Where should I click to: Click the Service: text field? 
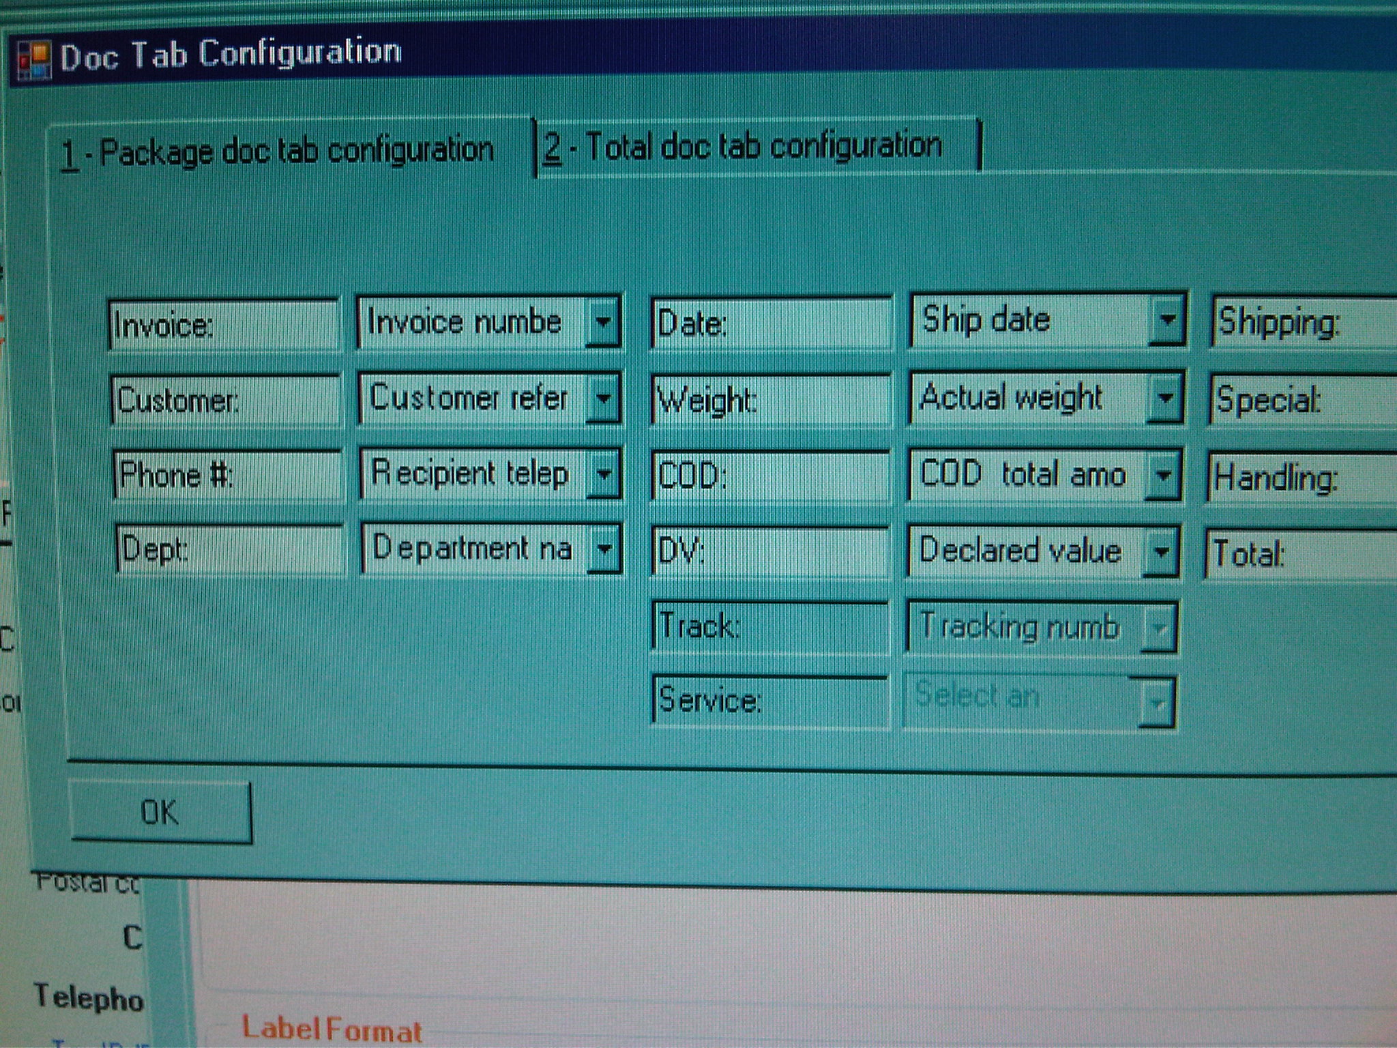pos(771,701)
